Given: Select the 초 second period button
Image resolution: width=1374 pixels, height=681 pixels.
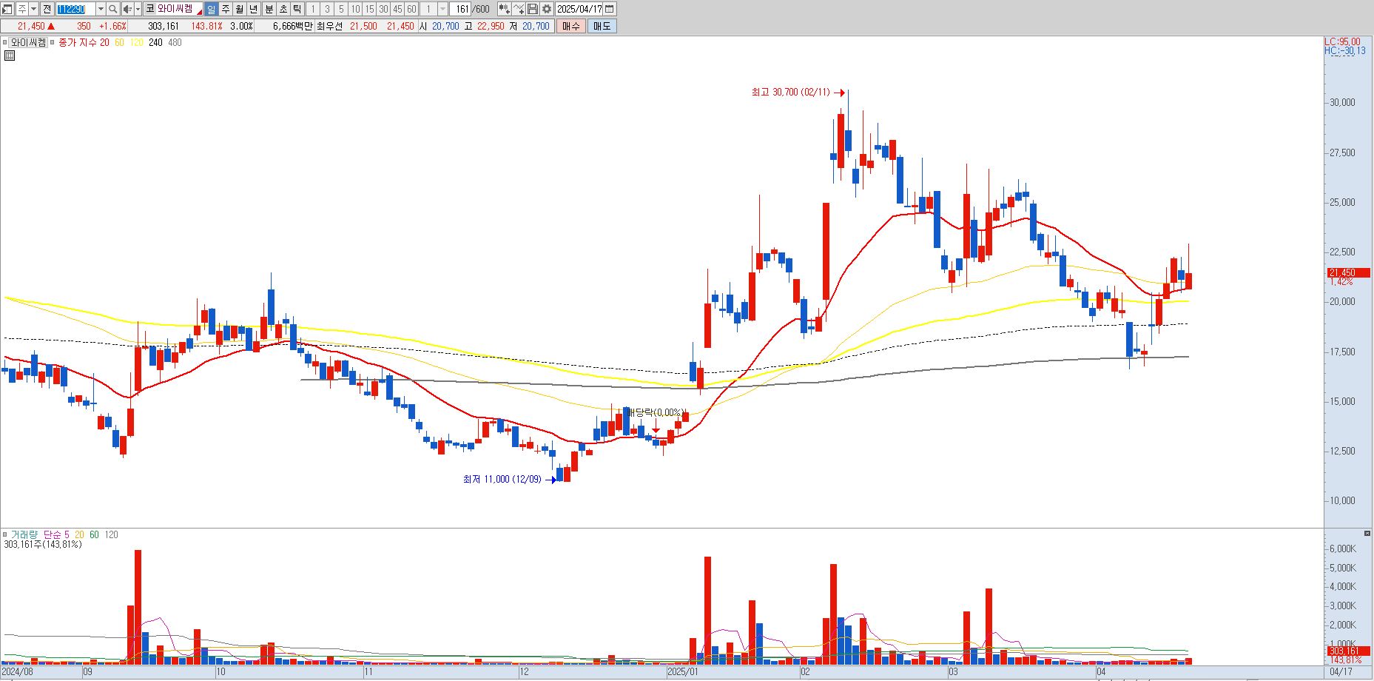Looking at the screenshot, I should (283, 9).
